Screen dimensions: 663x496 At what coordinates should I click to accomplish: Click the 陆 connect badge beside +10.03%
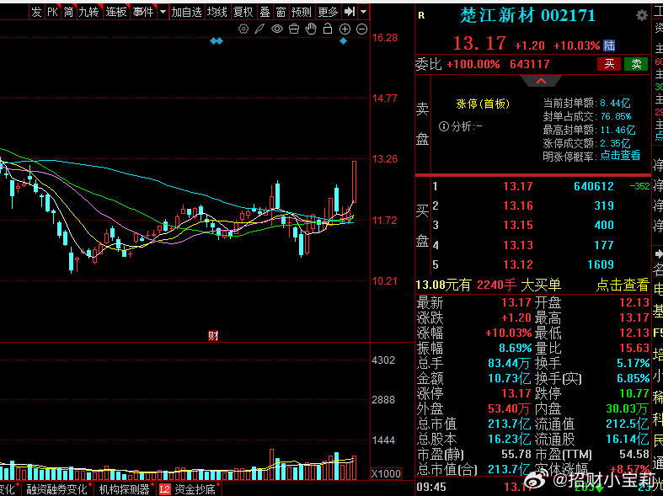coord(609,45)
